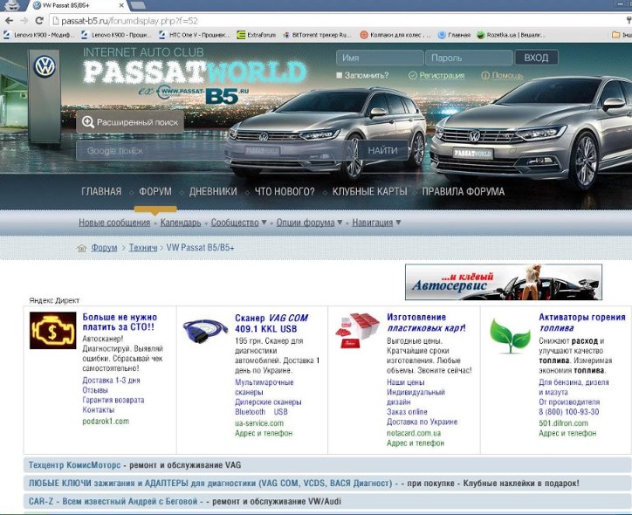Open the Главная bookmark
The height and width of the screenshot is (515, 632).
[454, 35]
